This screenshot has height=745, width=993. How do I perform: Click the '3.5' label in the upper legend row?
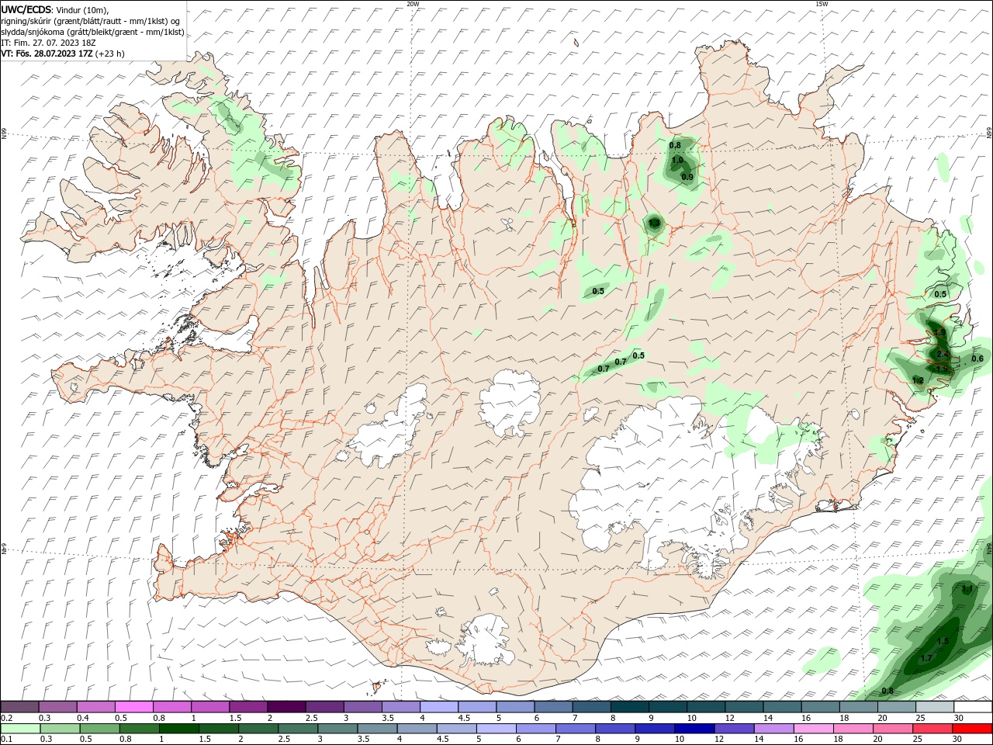[x=388, y=718]
